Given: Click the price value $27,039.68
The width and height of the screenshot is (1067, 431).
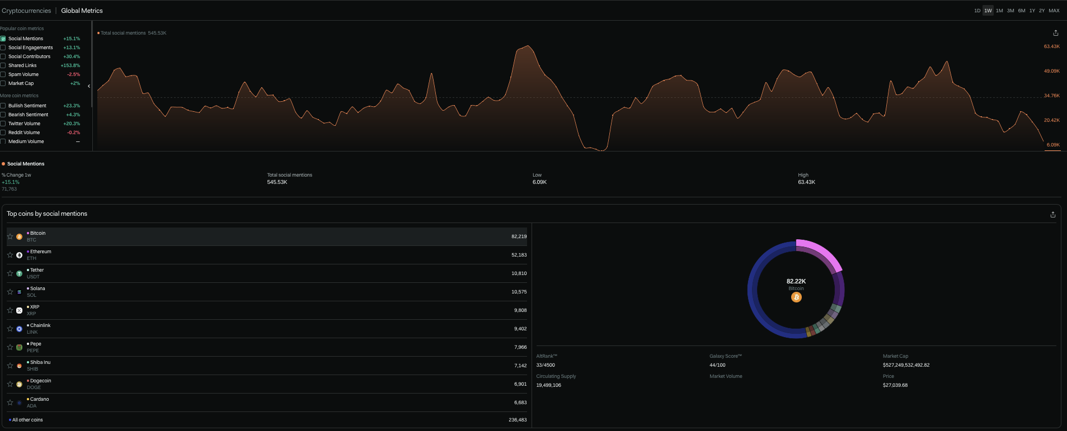Looking at the screenshot, I should (895, 385).
